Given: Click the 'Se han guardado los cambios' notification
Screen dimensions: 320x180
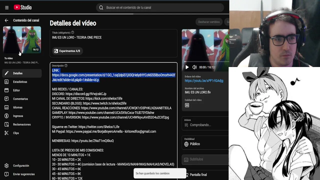Looking at the screenshot, I should (x=160, y=173).
